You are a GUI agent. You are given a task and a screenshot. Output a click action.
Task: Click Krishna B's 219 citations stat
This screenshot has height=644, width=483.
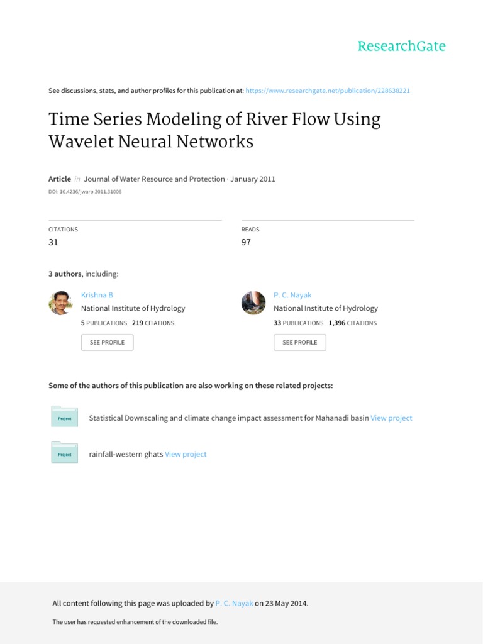(x=153, y=323)
